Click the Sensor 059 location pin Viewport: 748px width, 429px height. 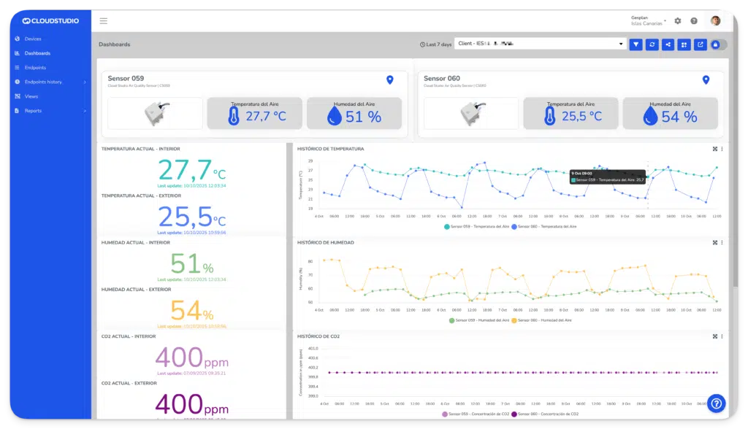389,80
